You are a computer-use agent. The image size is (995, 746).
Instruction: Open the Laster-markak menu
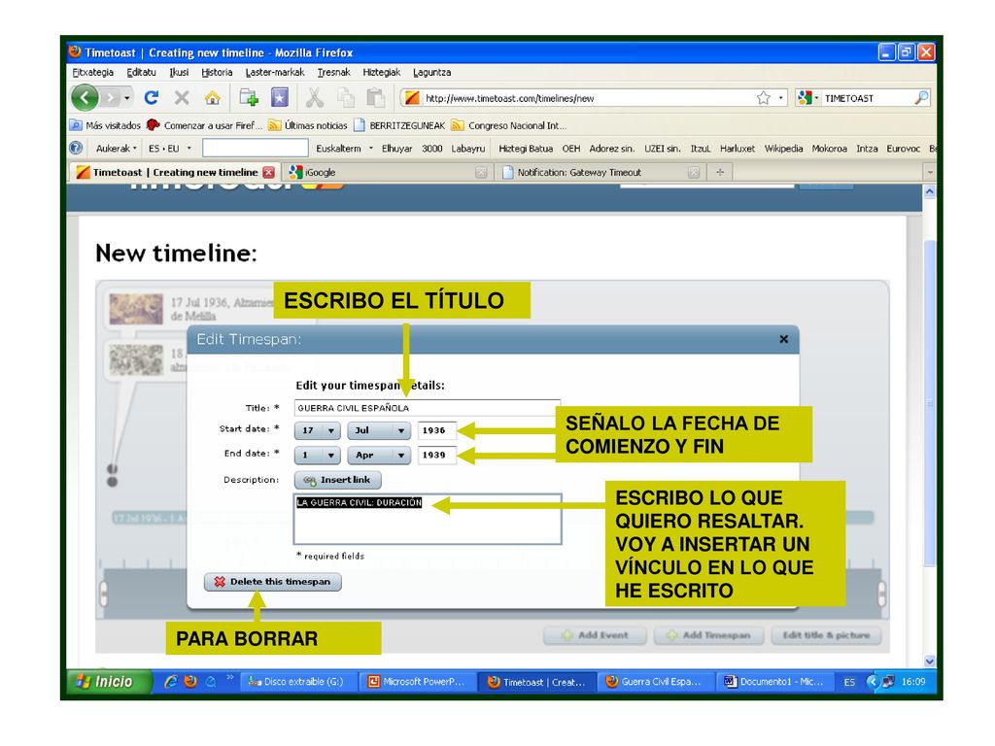pyautogui.click(x=275, y=72)
